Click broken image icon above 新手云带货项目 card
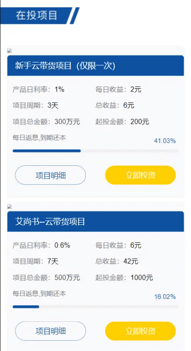This screenshot has height=351, width=191. 9,51
